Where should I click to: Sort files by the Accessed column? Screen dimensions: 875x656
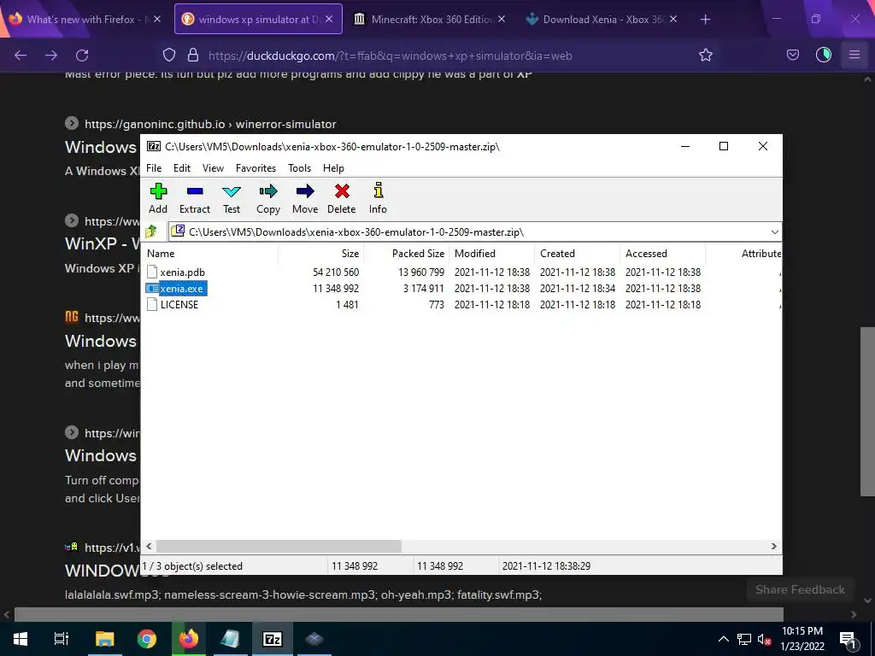coord(662,253)
